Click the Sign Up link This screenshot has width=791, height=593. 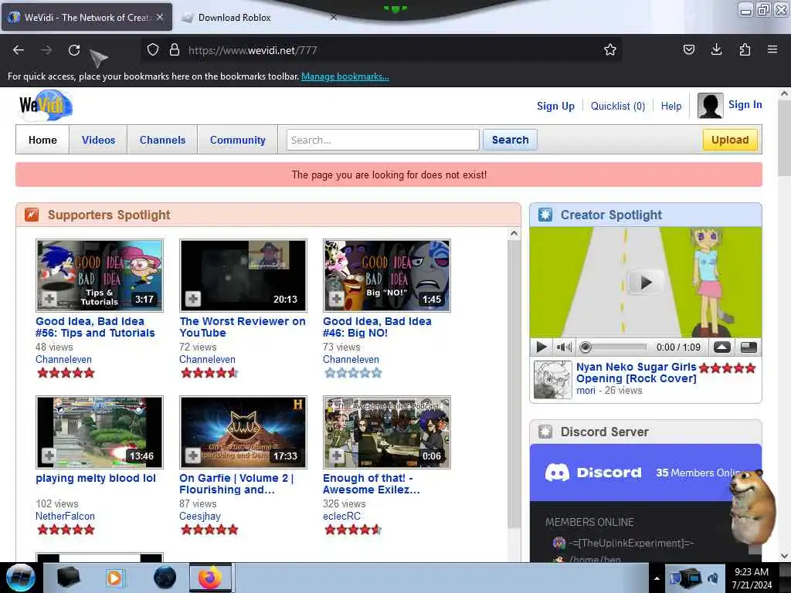pos(555,106)
